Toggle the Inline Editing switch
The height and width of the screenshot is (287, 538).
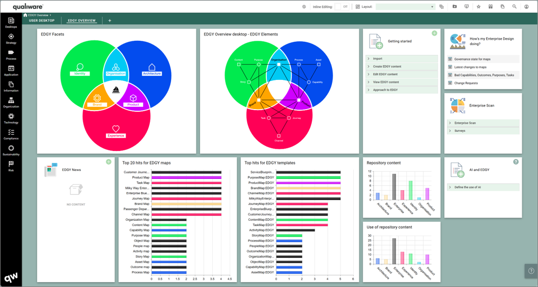coord(342,6)
